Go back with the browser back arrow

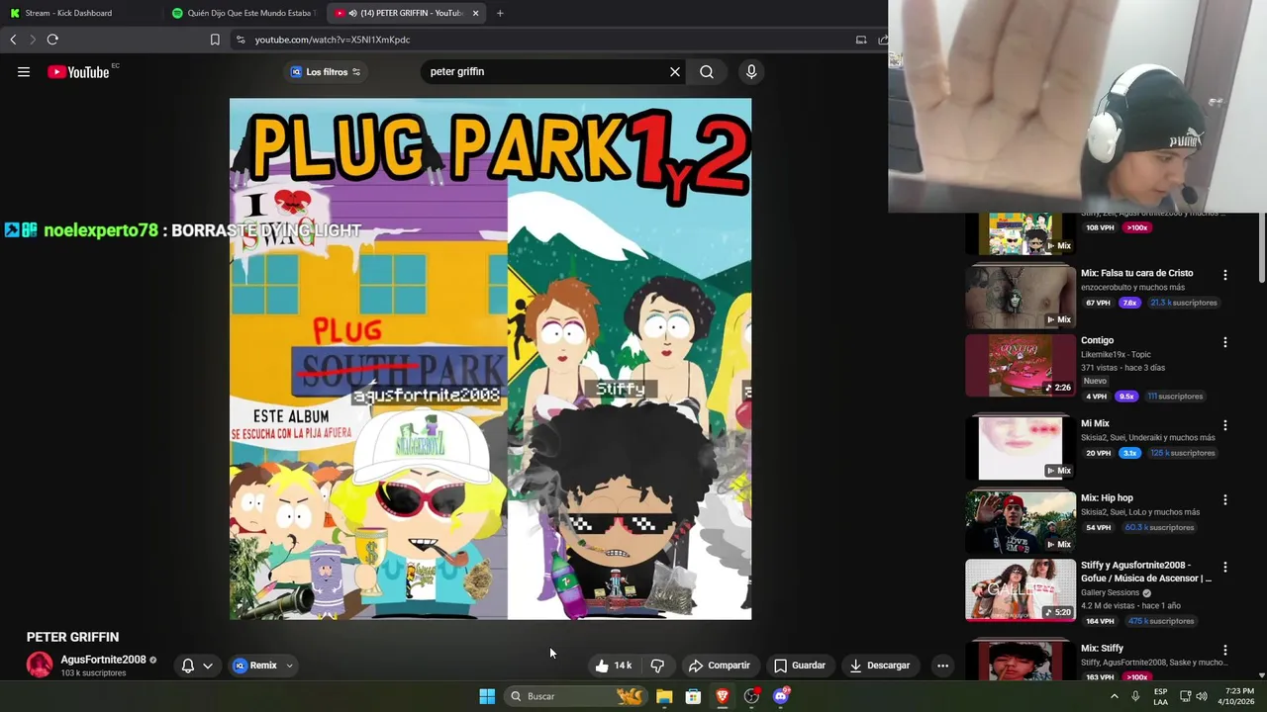[x=13, y=40]
